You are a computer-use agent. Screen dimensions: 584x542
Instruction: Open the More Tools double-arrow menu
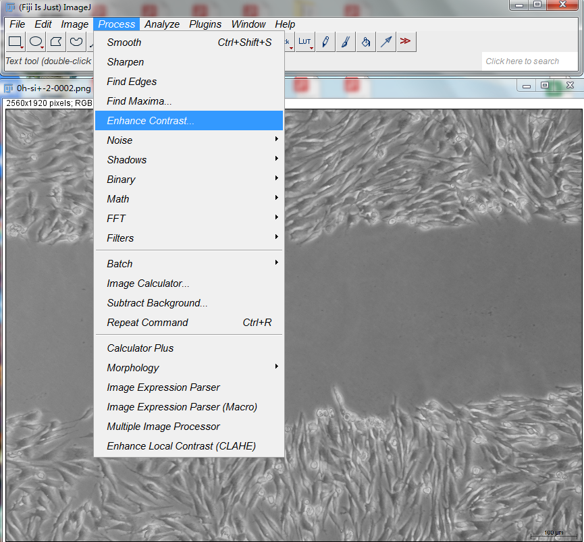(406, 42)
